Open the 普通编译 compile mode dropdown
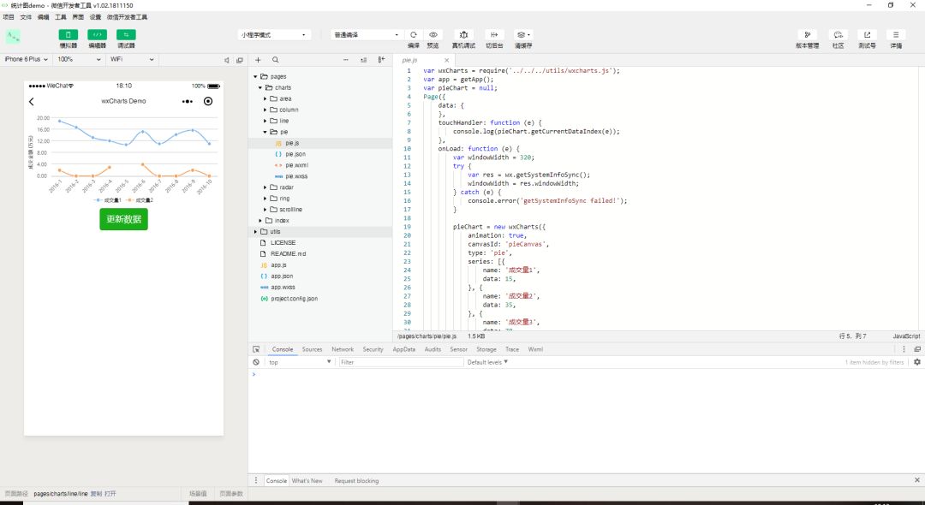The width and height of the screenshot is (925, 505). (367, 35)
